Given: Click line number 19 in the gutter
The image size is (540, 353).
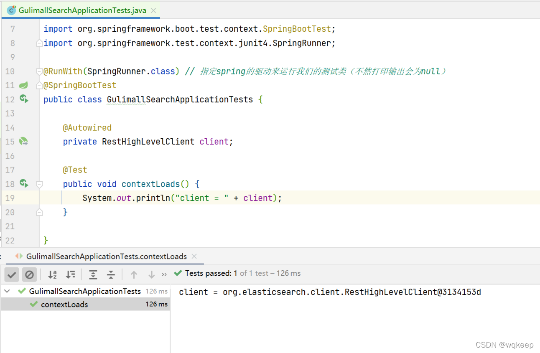Looking at the screenshot, I should tap(10, 198).
